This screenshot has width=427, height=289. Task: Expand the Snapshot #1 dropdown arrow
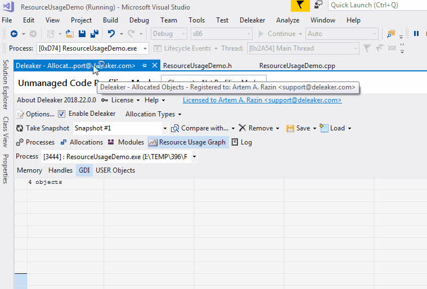pos(165,128)
